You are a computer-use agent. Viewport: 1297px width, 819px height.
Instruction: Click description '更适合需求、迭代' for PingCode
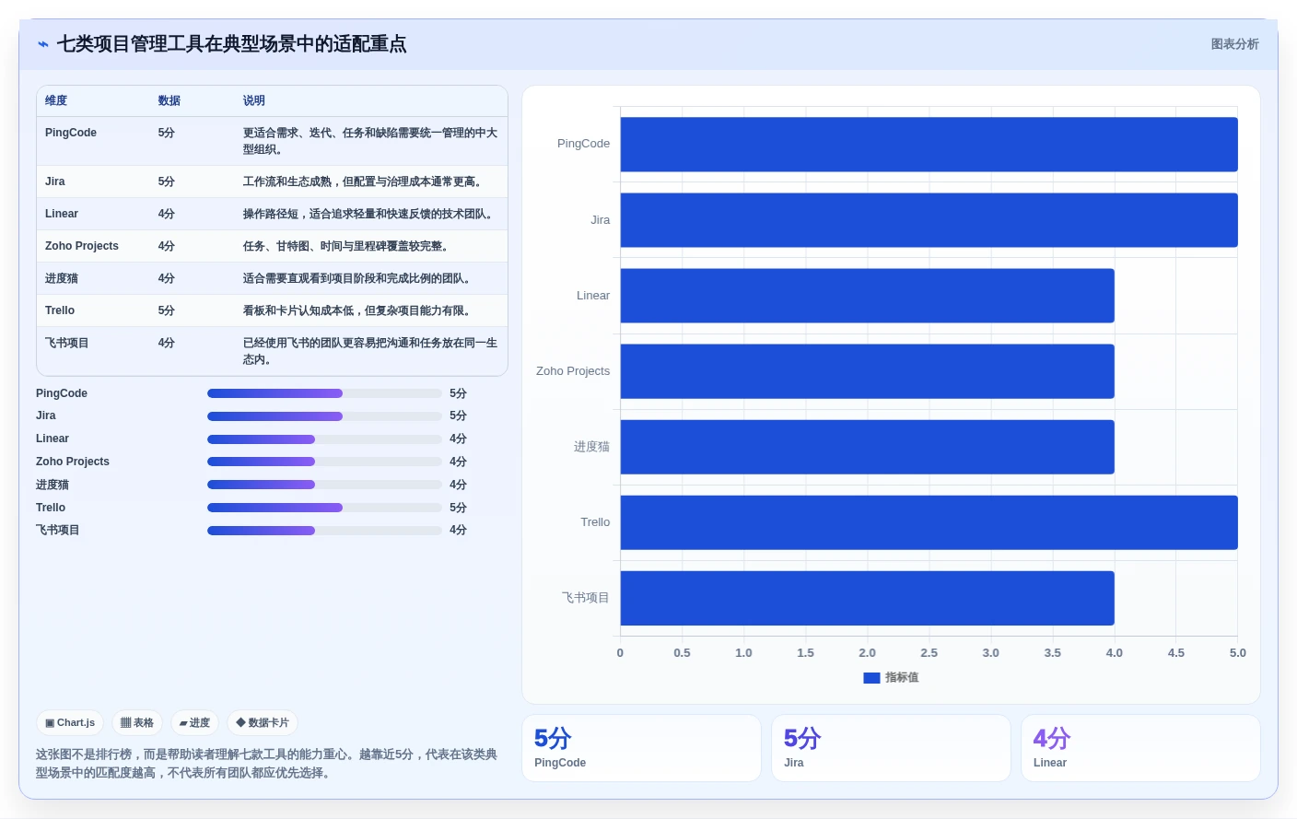click(x=370, y=141)
